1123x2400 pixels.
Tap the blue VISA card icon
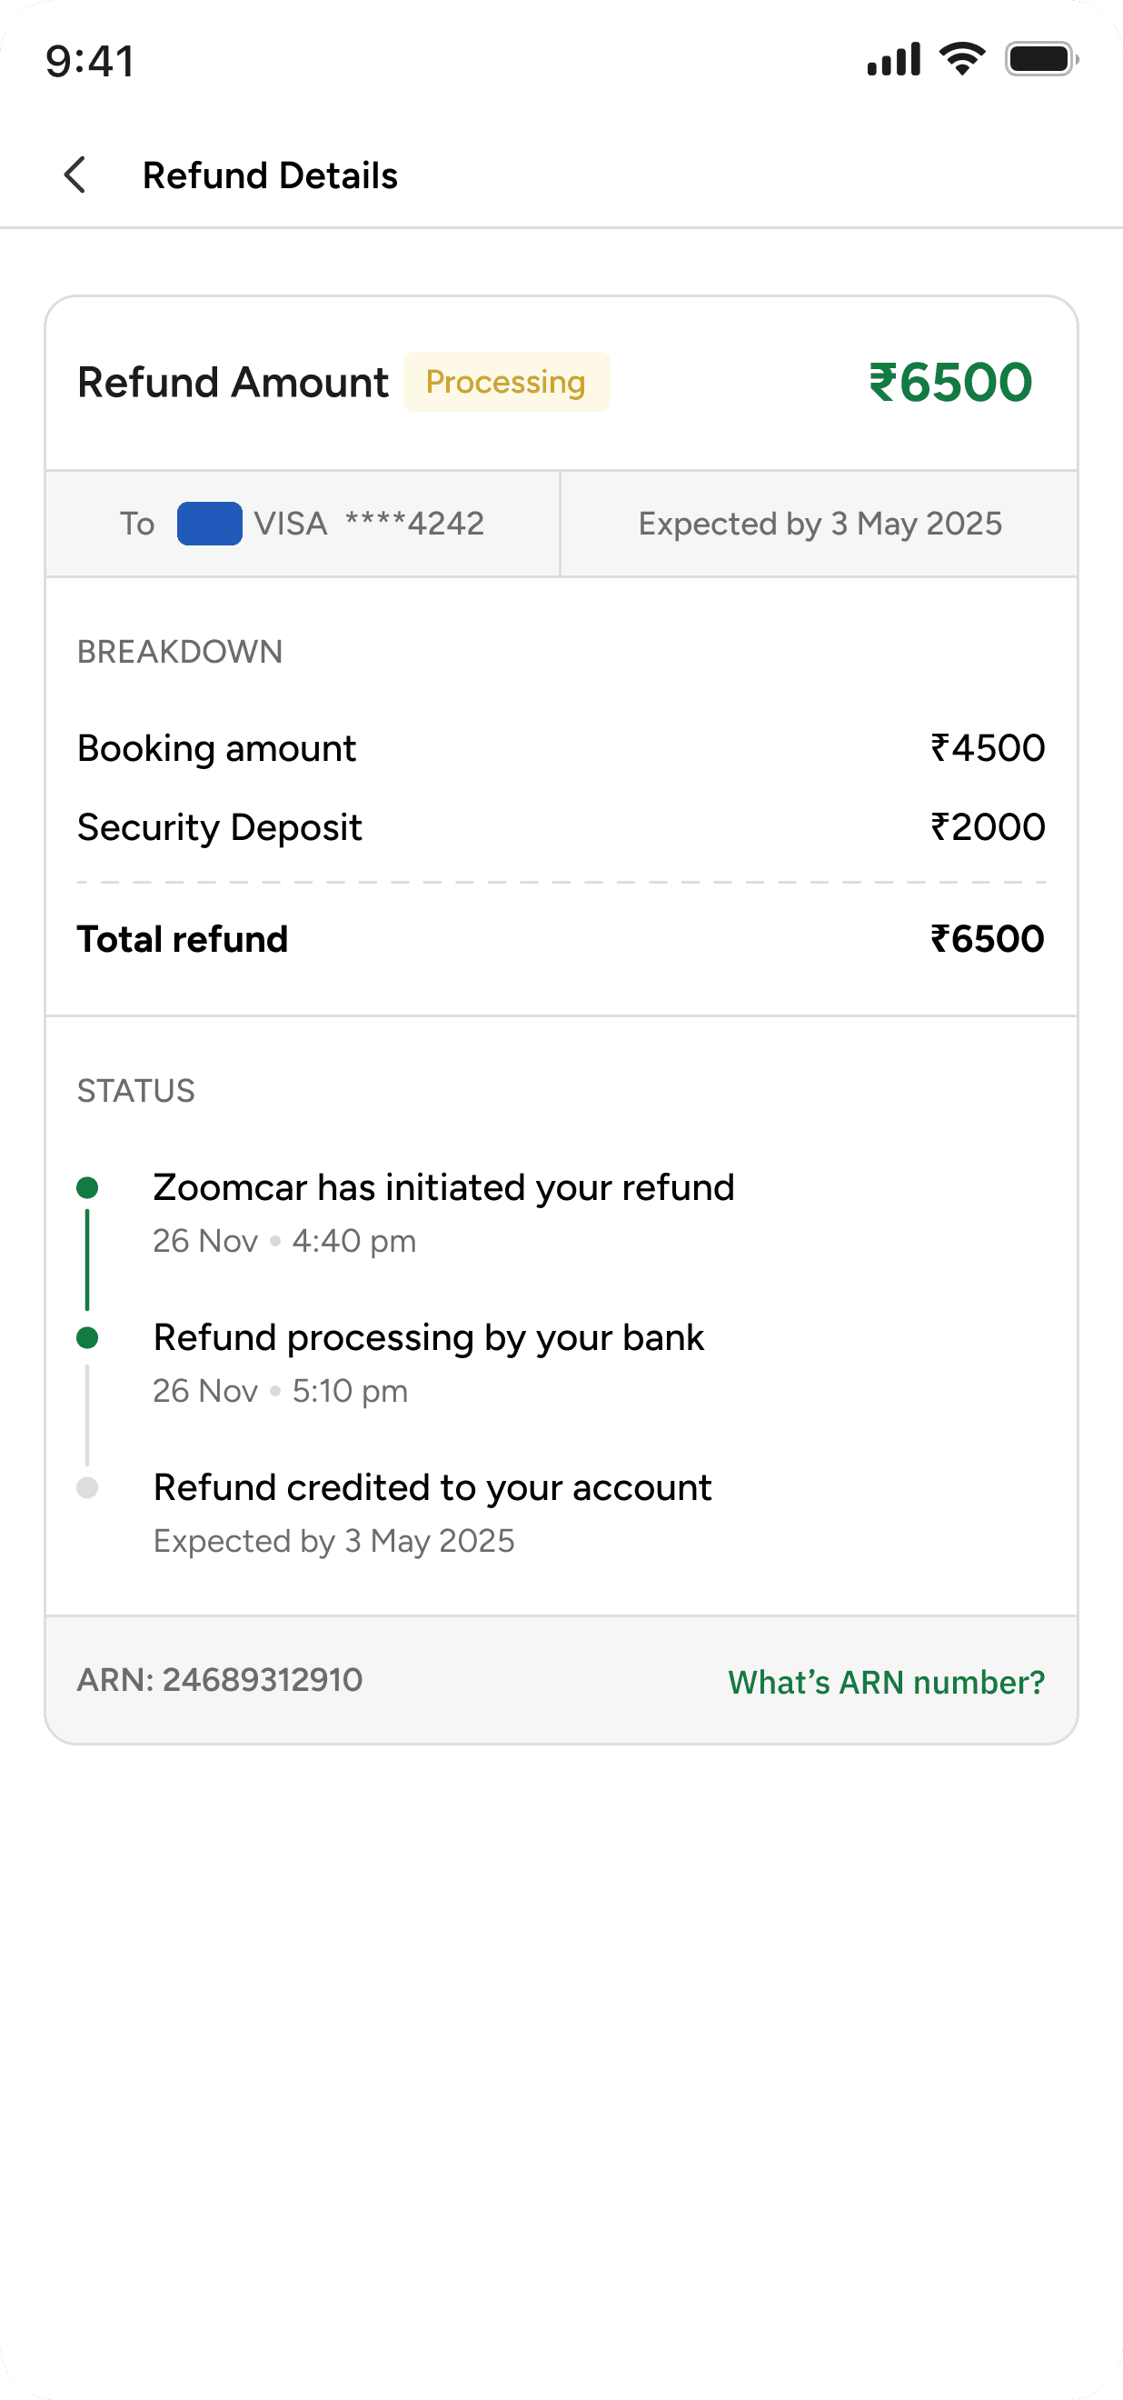210,524
